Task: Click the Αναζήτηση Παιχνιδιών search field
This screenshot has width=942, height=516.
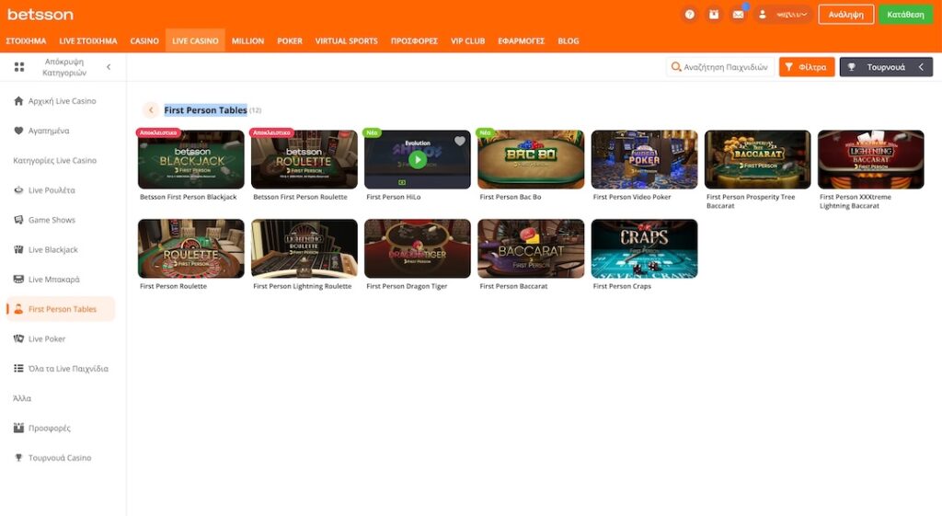Action: tap(718, 67)
